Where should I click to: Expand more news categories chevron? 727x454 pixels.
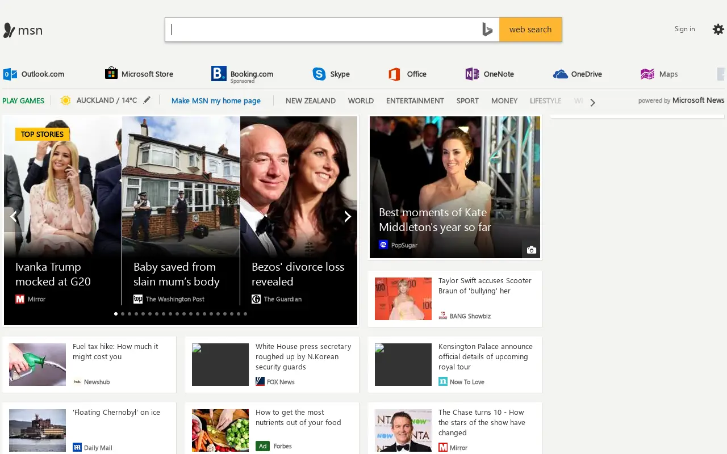592,103
